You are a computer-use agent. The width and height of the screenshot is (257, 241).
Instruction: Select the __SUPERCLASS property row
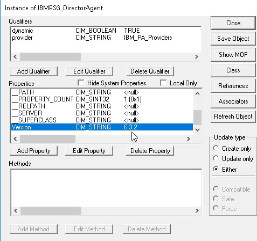[x=102, y=120]
